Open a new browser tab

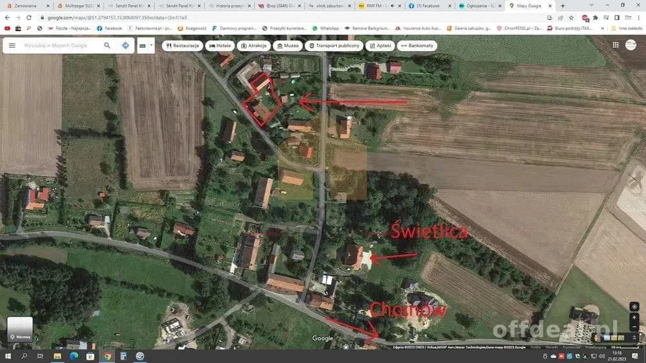563,6
